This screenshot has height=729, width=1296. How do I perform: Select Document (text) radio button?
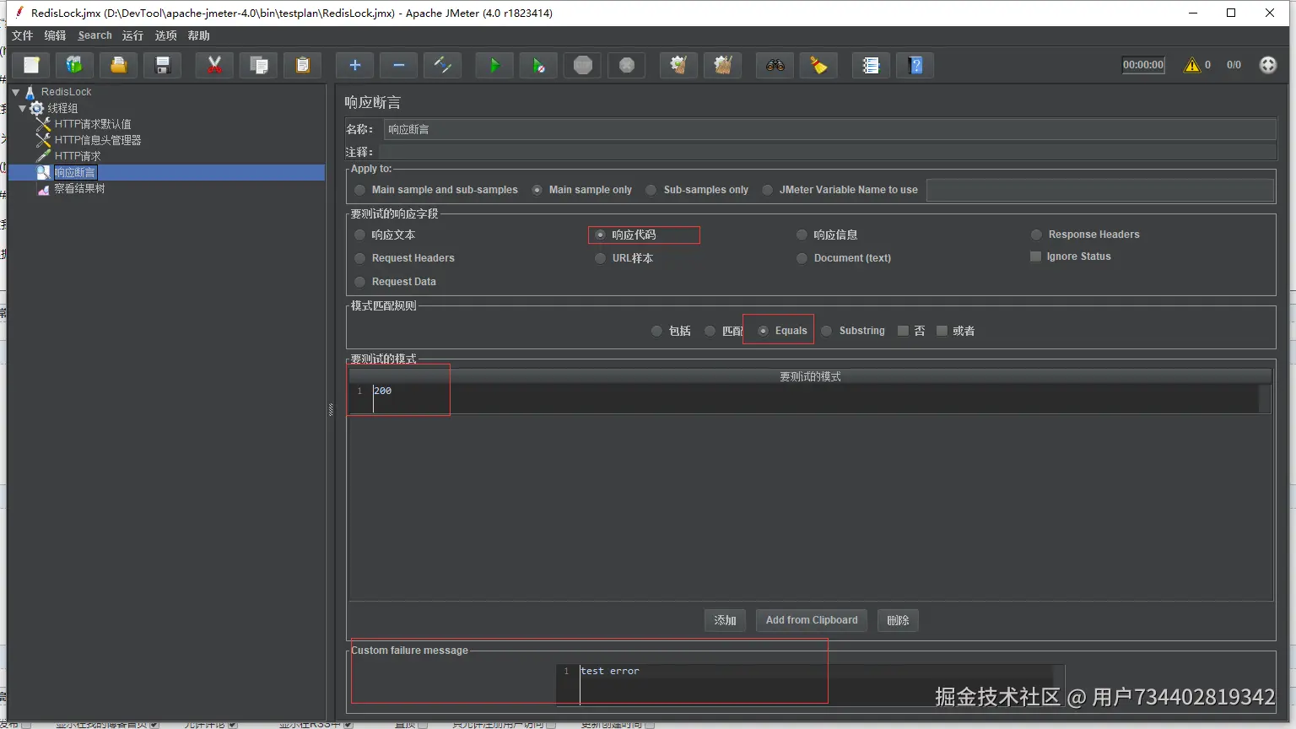point(802,258)
